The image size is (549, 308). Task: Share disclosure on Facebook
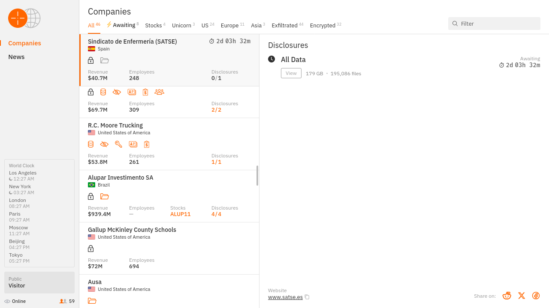point(536,296)
